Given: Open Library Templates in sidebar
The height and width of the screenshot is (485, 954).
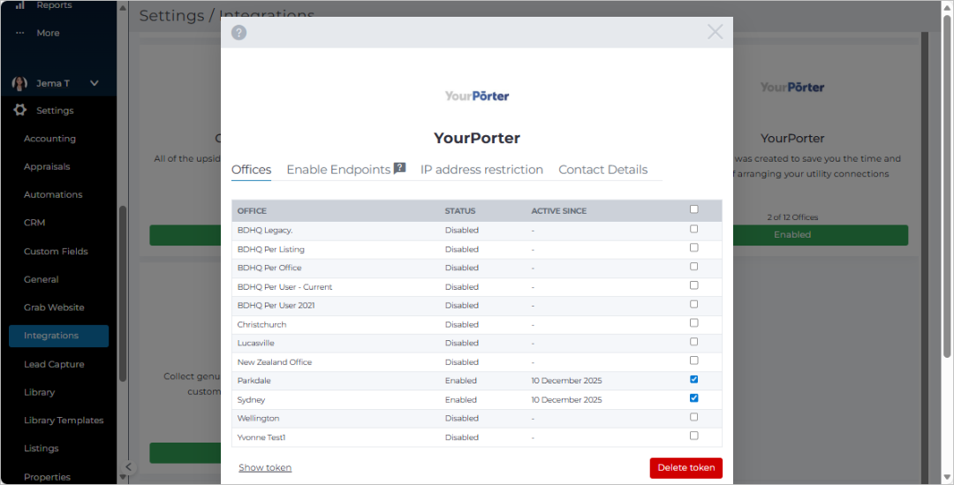Looking at the screenshot, I should pyautogui.click(x=64, y=420).
